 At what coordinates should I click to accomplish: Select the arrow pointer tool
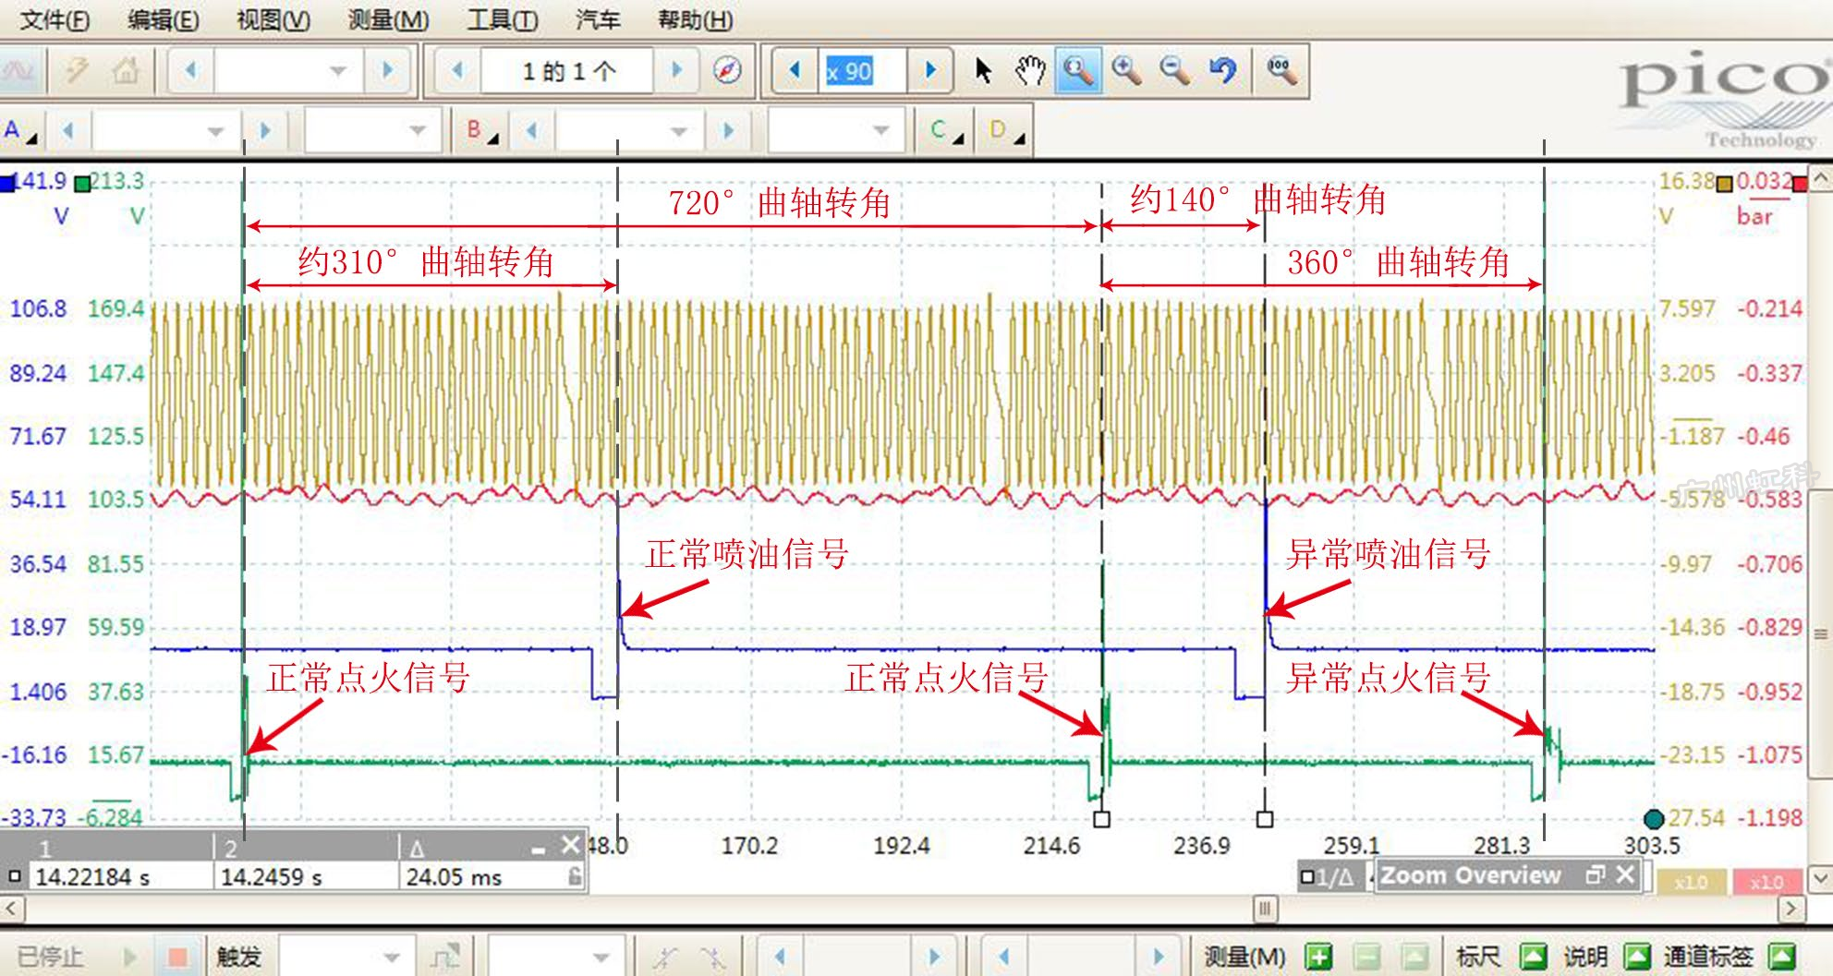(983, 70)
